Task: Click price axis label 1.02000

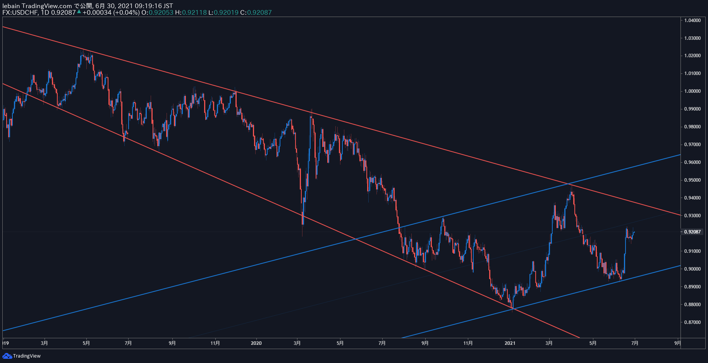Action: click(x=693, y=56)
